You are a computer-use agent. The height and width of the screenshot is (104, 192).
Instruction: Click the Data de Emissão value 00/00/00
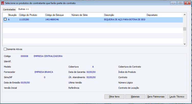[25, 83]
